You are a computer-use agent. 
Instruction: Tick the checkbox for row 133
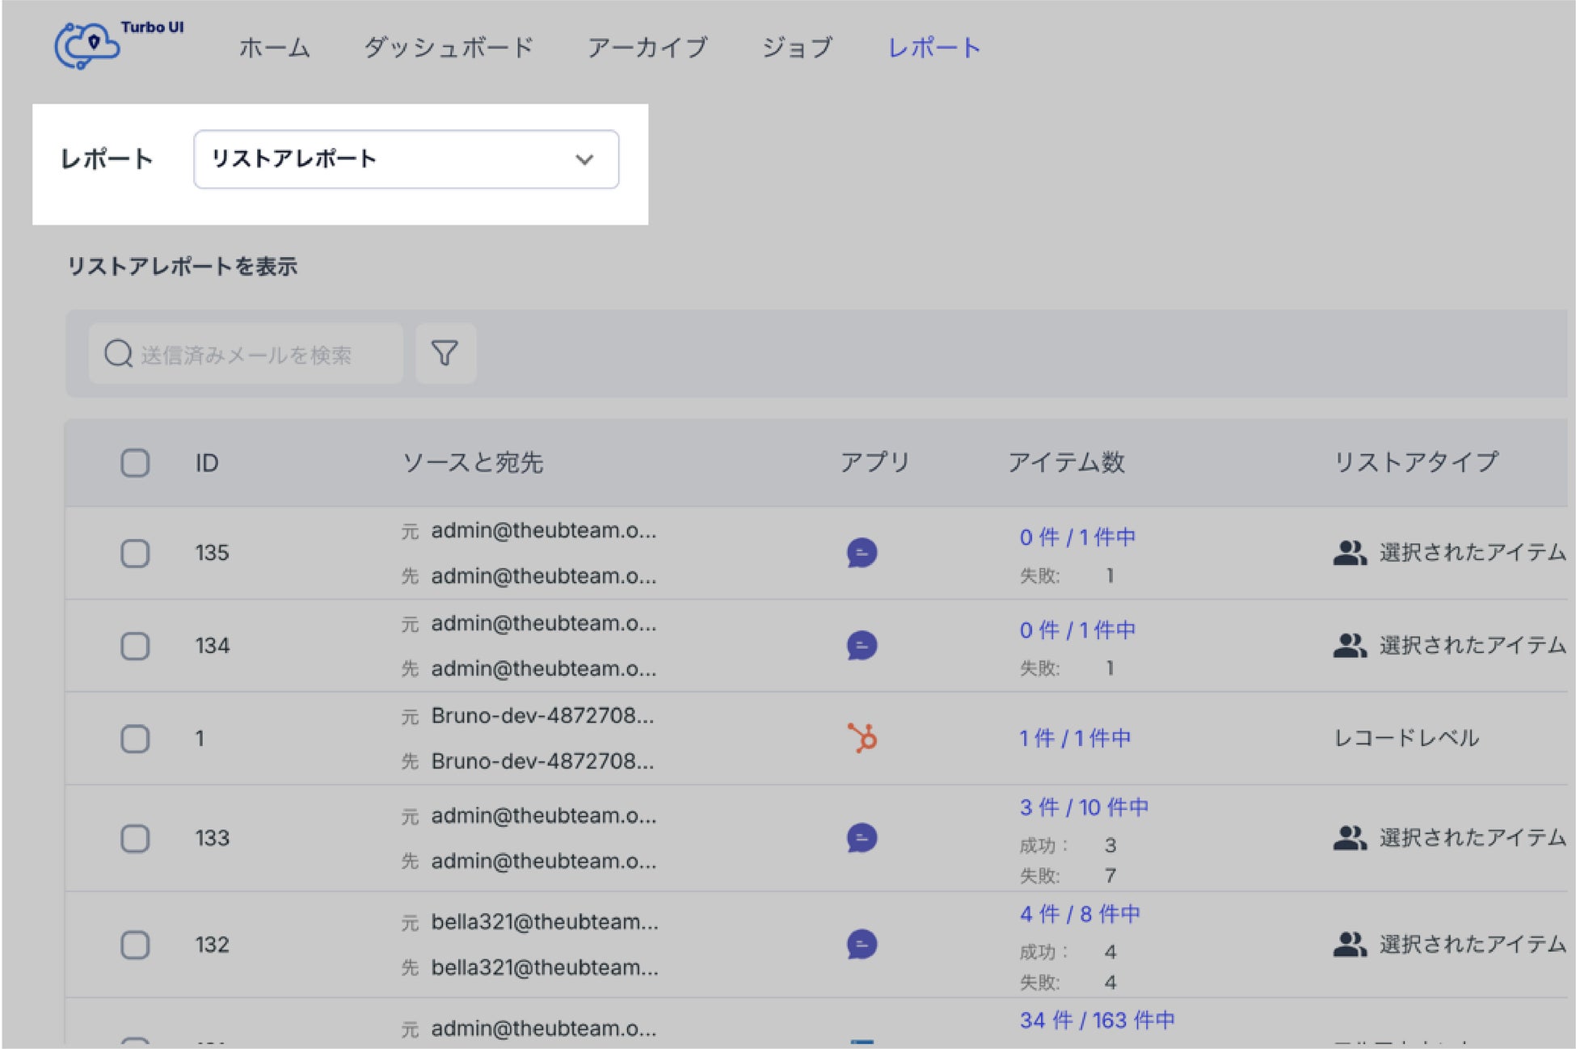(x=135, y=838)
